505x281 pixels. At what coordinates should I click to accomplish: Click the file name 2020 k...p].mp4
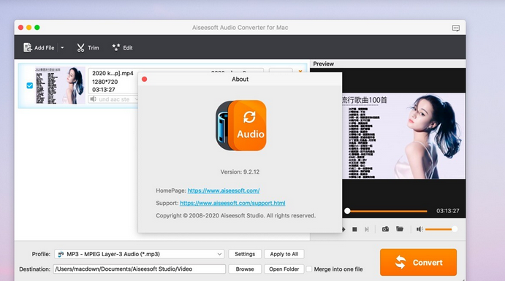(113, 73)
